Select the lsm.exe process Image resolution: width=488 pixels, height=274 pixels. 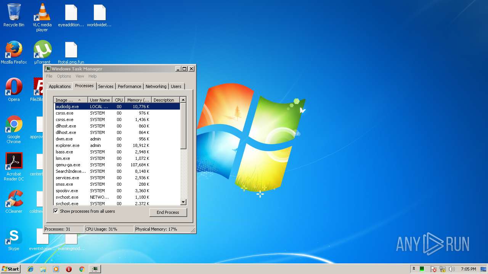(117, 158)
